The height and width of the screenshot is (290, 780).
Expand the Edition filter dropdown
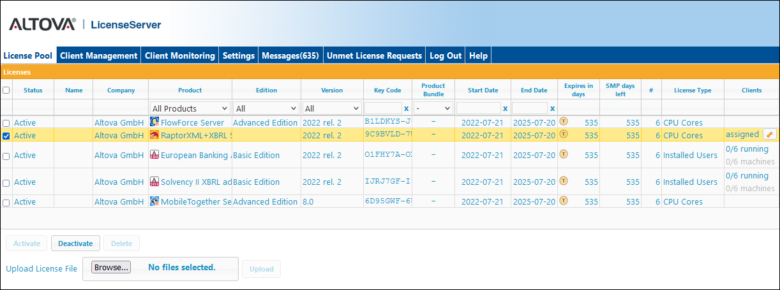(x=266, y=108)
